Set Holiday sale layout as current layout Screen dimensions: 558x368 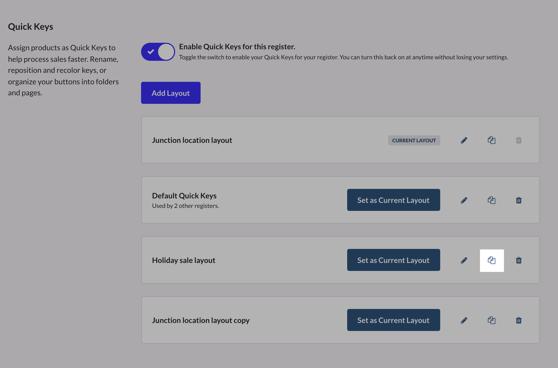pyautogui.click(x=393, y=260)
